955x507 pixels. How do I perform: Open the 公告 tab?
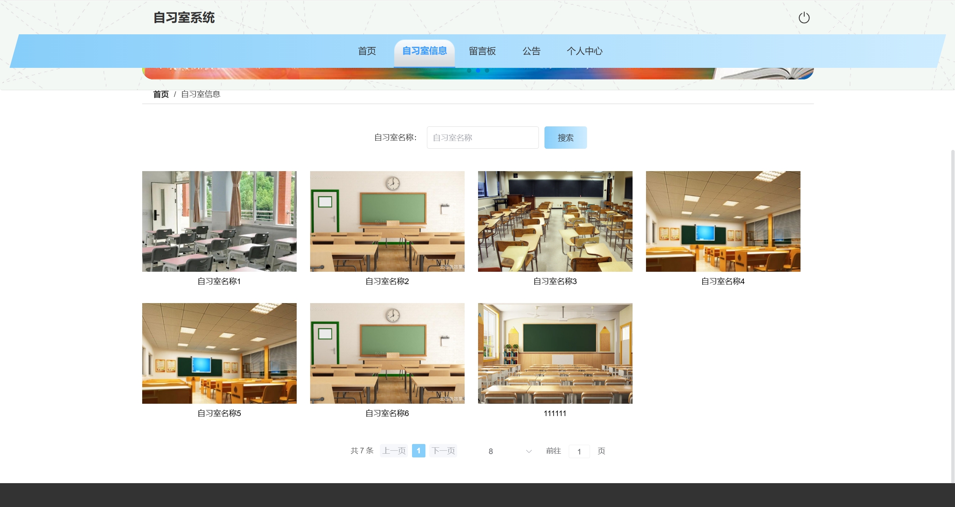(531, 51)
